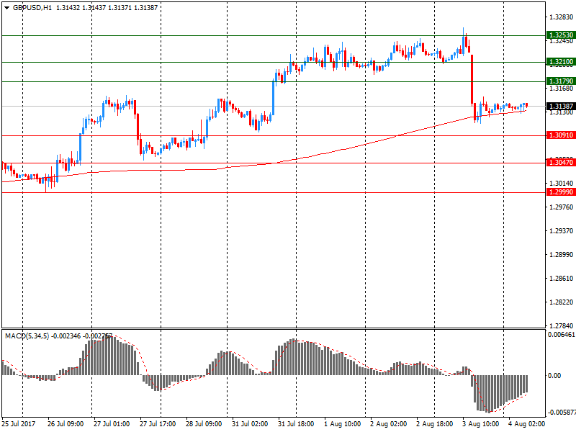Click the 1.28610 price scale value
Screen dimensions: 576x432
point(561,279)
